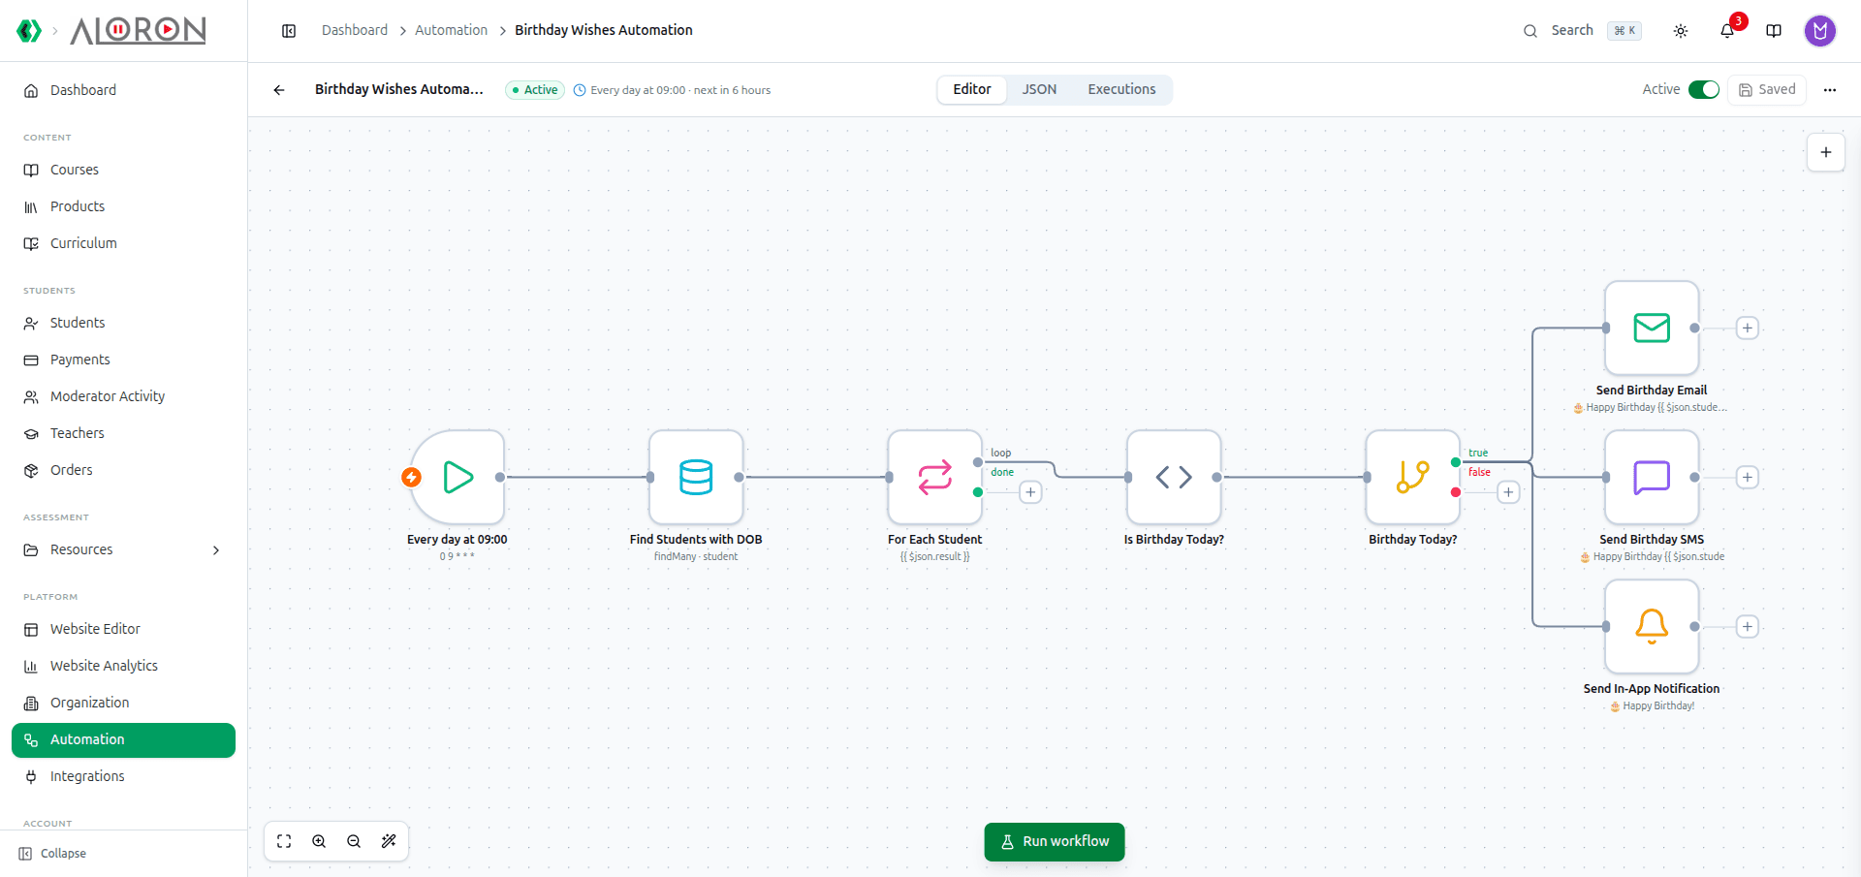Zoom out on the workflow canvas
Screen dimensions: 1861x877
coord(354,841)
